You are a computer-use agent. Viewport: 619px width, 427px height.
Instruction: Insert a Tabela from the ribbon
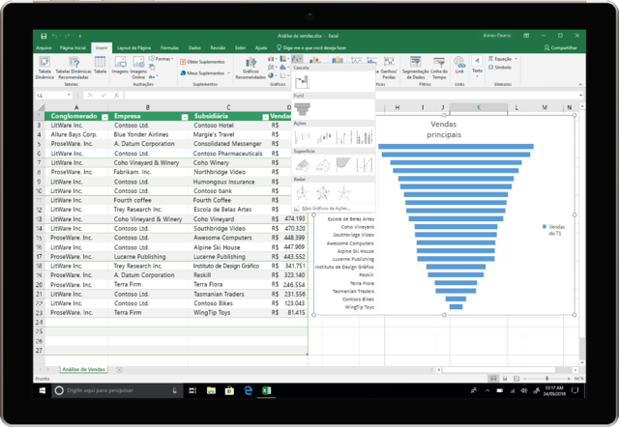tap(100, 65)
